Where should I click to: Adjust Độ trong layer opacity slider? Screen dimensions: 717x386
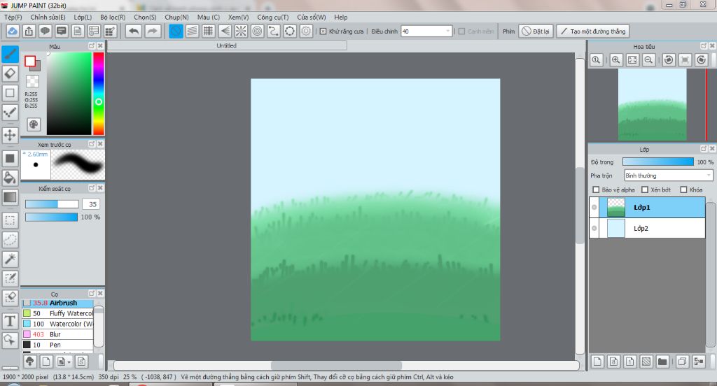click(658, 162)
